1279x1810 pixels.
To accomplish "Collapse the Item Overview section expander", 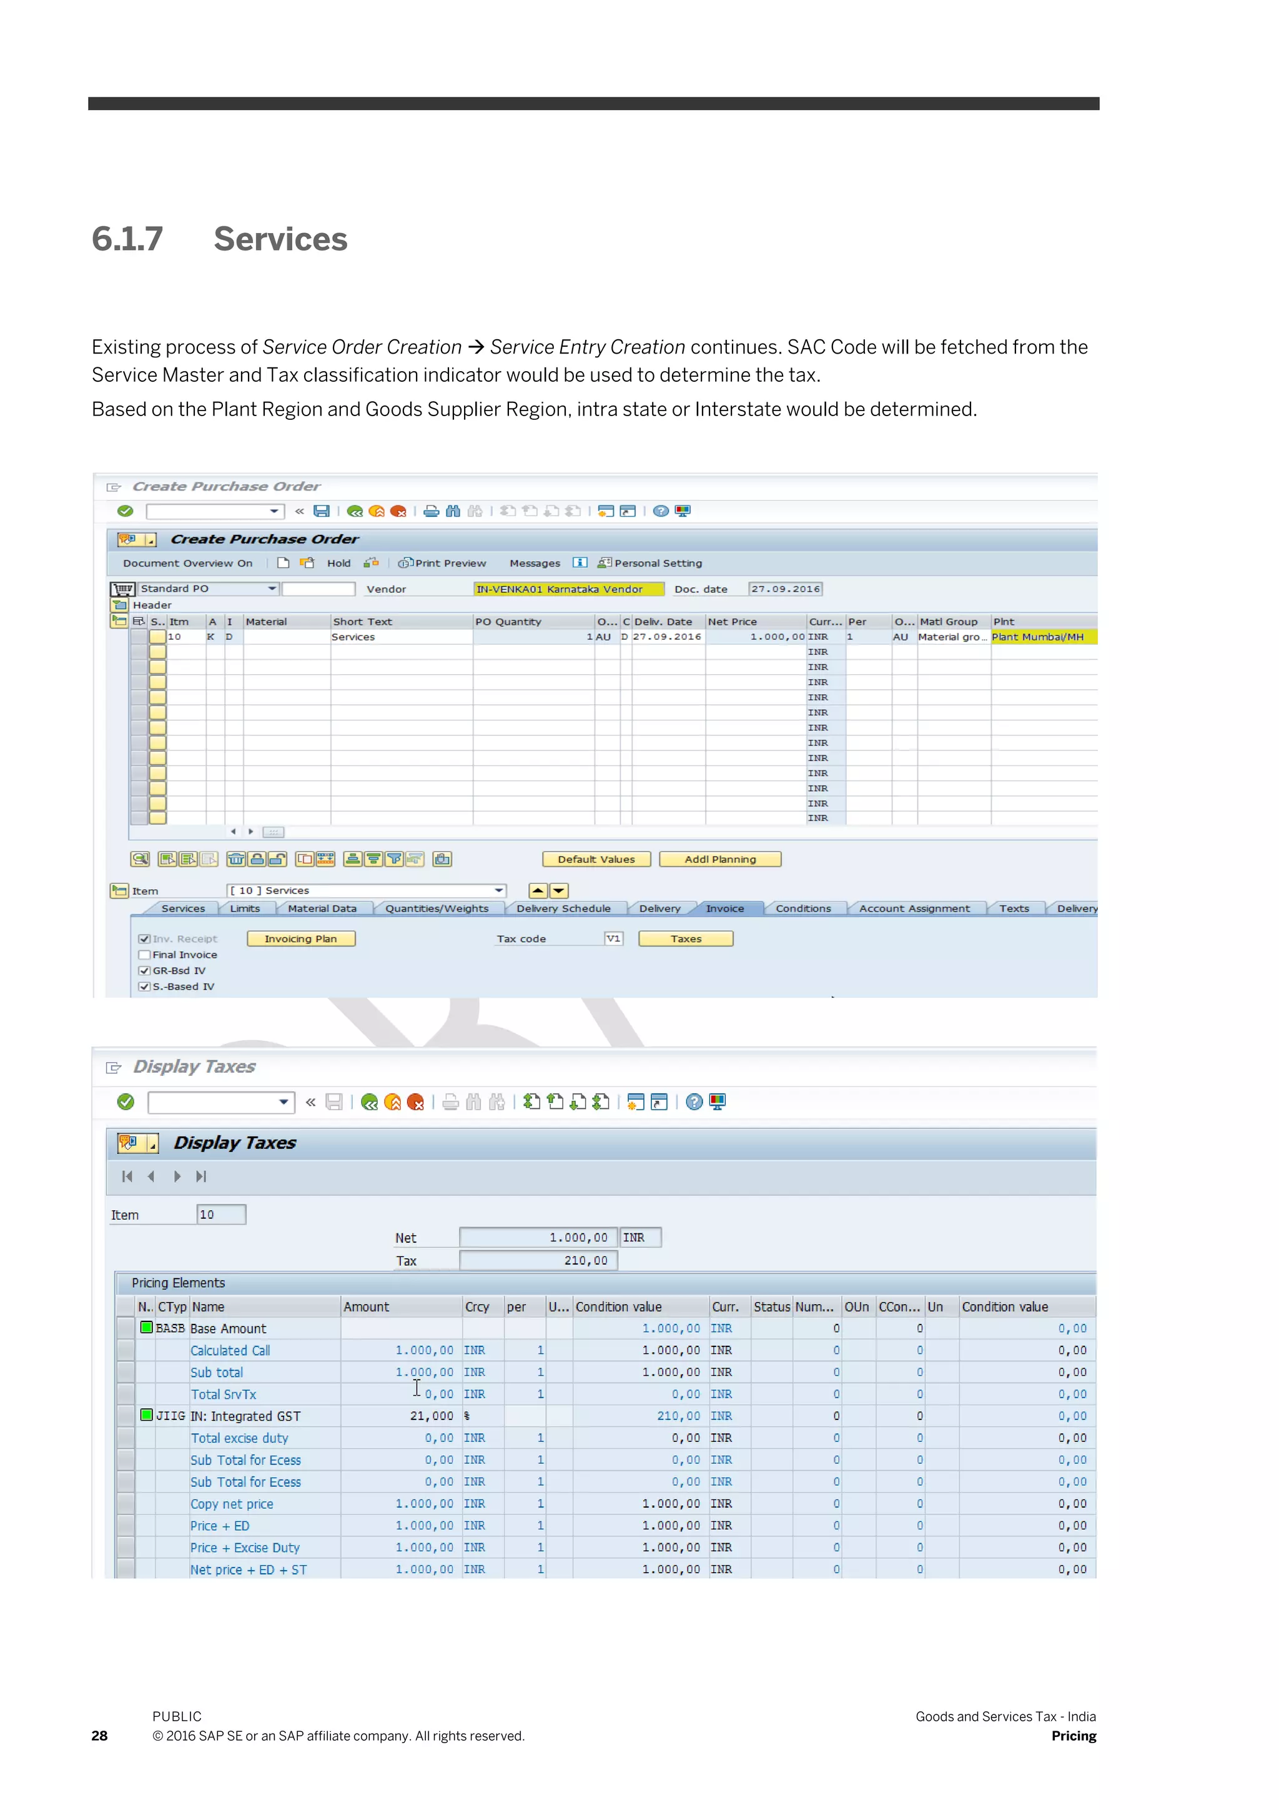I will (x=119, y=621).
